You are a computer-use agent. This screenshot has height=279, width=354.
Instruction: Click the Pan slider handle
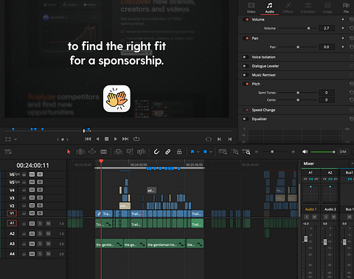pos(298,47)
